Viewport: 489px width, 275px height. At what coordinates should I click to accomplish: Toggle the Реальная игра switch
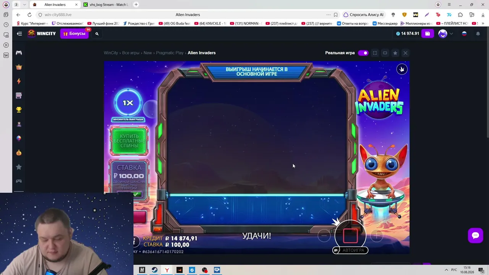pyautogui.click(x=363, y=53)
